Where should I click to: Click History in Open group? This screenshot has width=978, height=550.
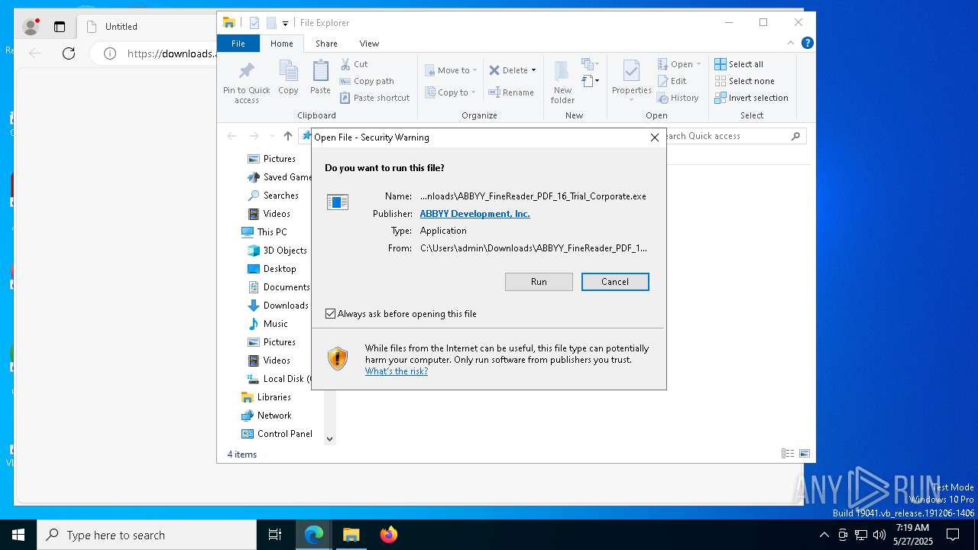(678, 98)
